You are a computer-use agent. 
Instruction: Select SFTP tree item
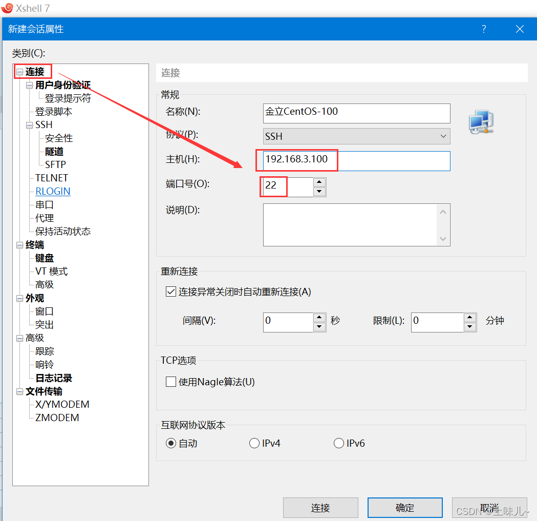pyautogui.click(x=55, y=165)
